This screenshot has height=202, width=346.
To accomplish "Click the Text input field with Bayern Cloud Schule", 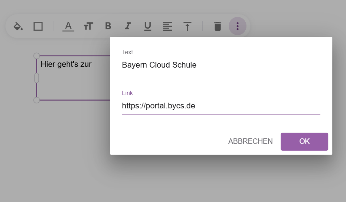I will tap(221, 65).
